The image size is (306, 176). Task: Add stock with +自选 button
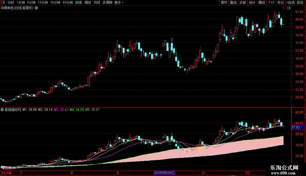tap(290, 2)
